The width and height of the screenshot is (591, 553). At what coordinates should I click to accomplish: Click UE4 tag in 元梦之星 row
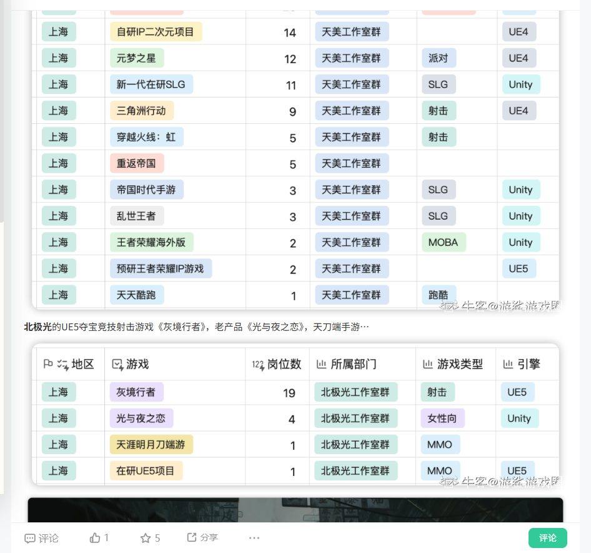click(x=519, y=58)
